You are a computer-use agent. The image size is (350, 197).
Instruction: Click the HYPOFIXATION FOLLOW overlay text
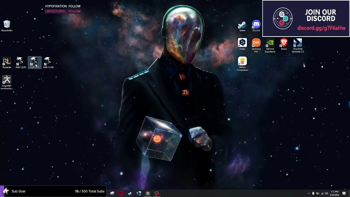coord(63,6)
